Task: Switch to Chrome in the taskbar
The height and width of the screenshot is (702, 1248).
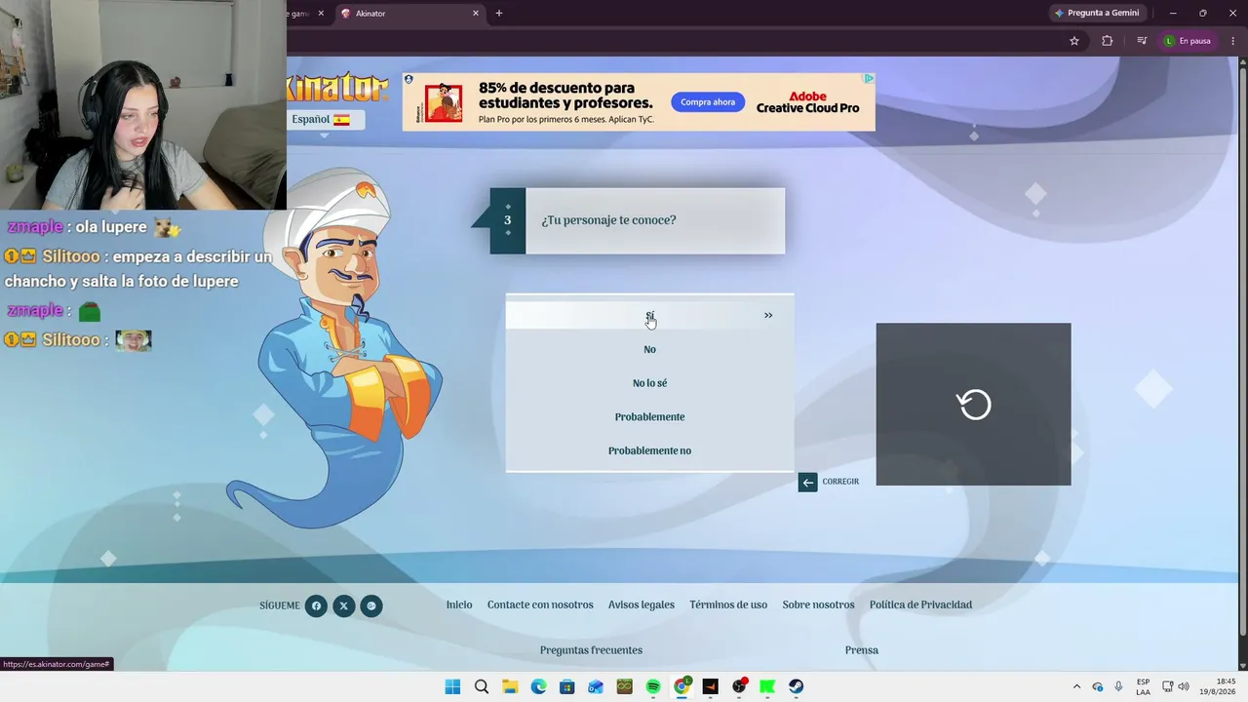Action: coord(682,686)
